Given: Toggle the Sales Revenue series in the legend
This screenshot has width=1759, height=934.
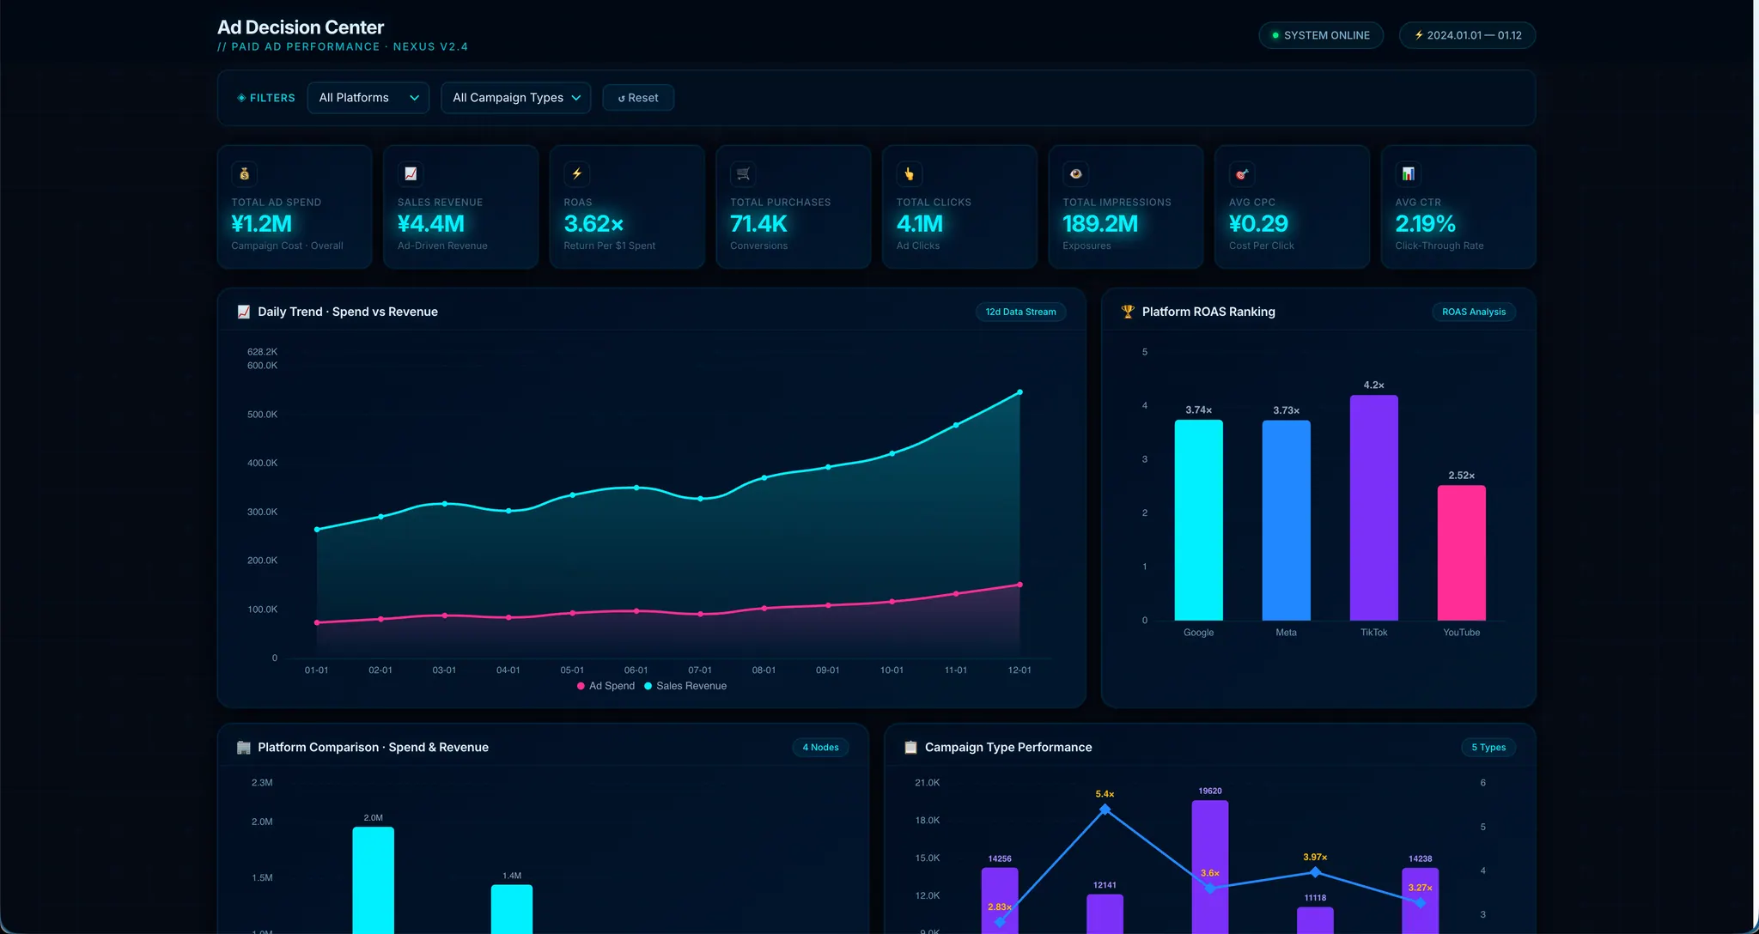Looking at the screenshot, I should (685, 686).
